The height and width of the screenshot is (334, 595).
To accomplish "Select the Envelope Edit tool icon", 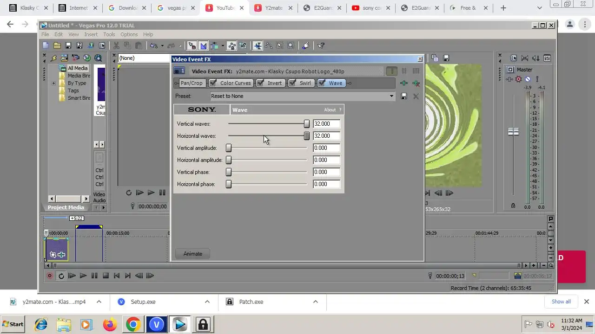I will [268, 45].
